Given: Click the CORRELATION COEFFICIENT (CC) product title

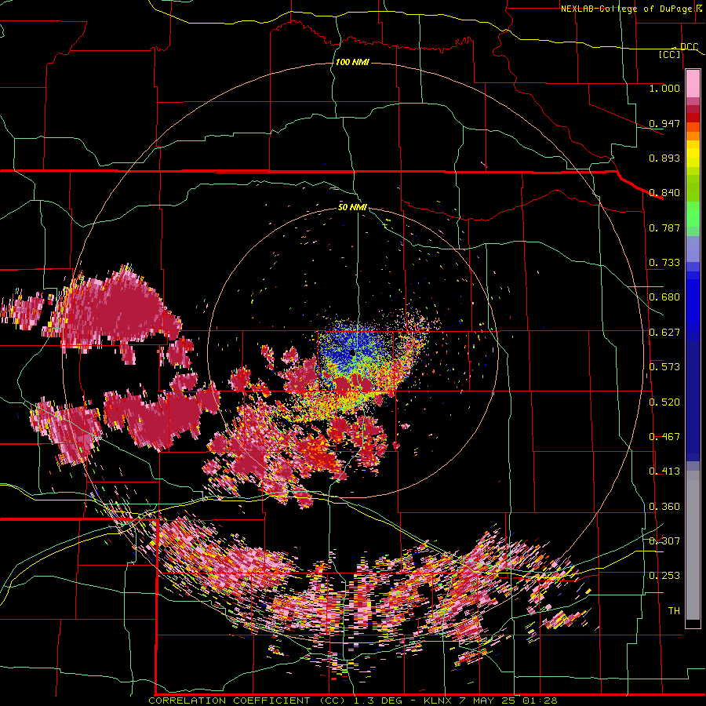Looking at the screenshot, I should (x=247, y=701).
